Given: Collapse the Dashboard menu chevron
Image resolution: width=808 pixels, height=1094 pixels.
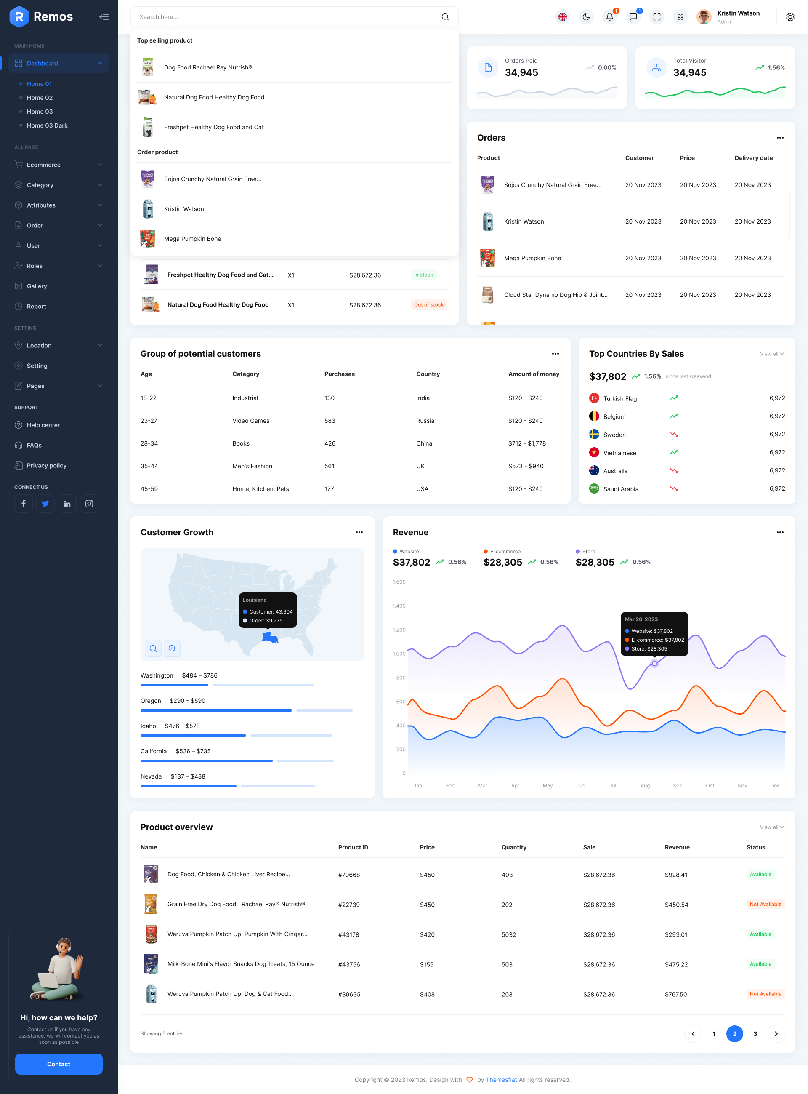Looking at the screenshot, I should (100, 63).
